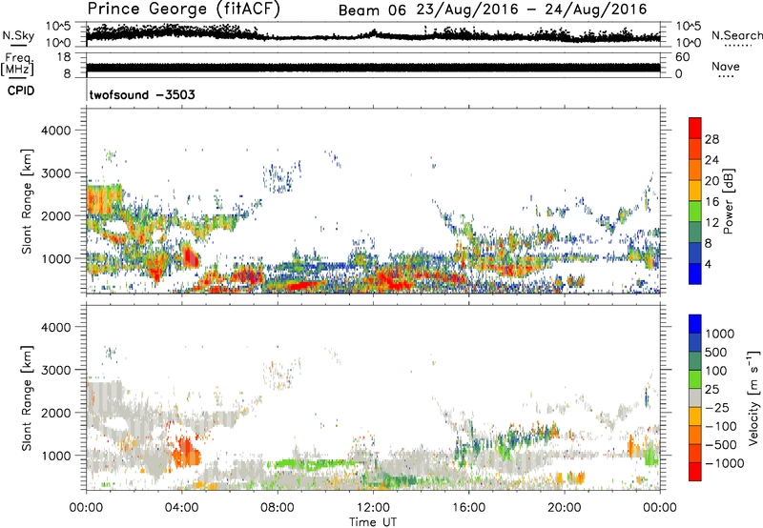The height and width of the screenshot is (528, 763).
Task: Click the 'Time UT' axis title
Action: [373, 521]
